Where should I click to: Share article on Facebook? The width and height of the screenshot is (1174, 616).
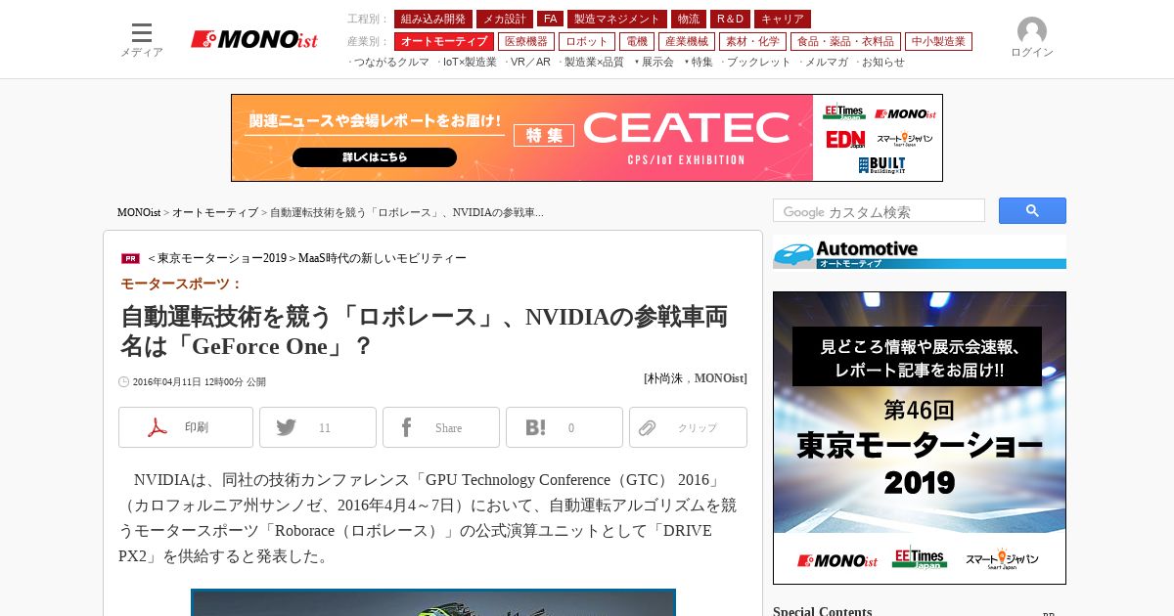click(441, 427)
